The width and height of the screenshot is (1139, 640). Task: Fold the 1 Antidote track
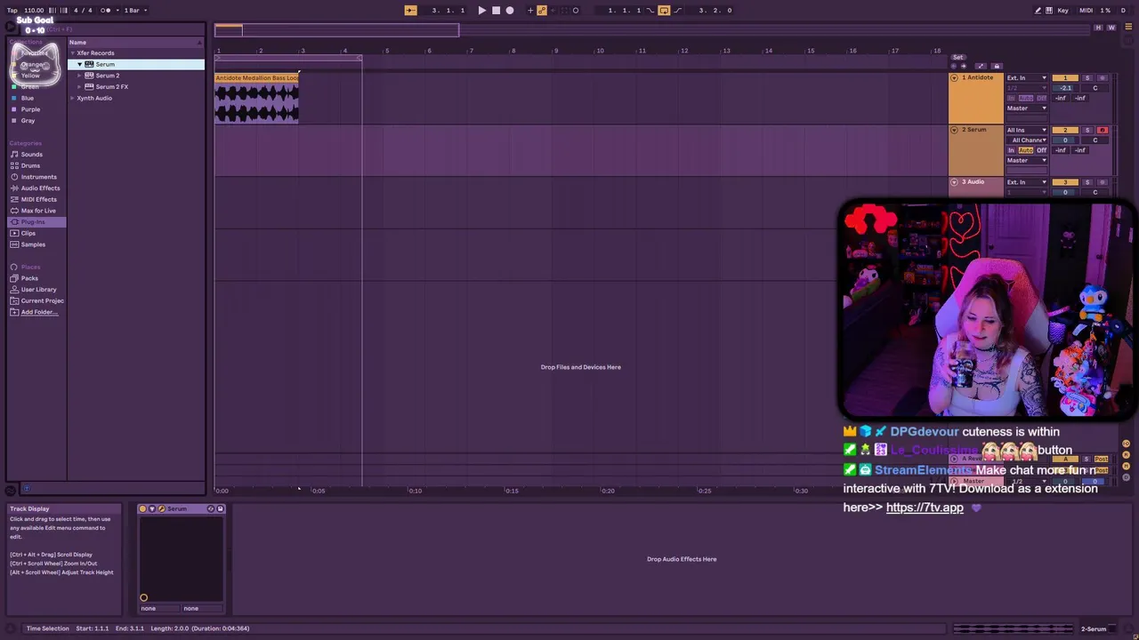click(955, 78)
